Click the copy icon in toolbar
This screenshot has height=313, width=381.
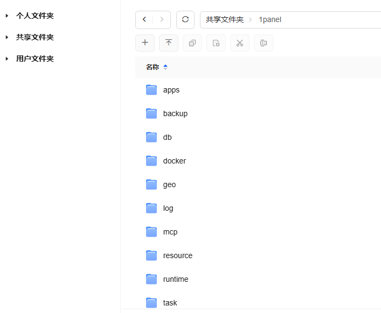[192, 43]
